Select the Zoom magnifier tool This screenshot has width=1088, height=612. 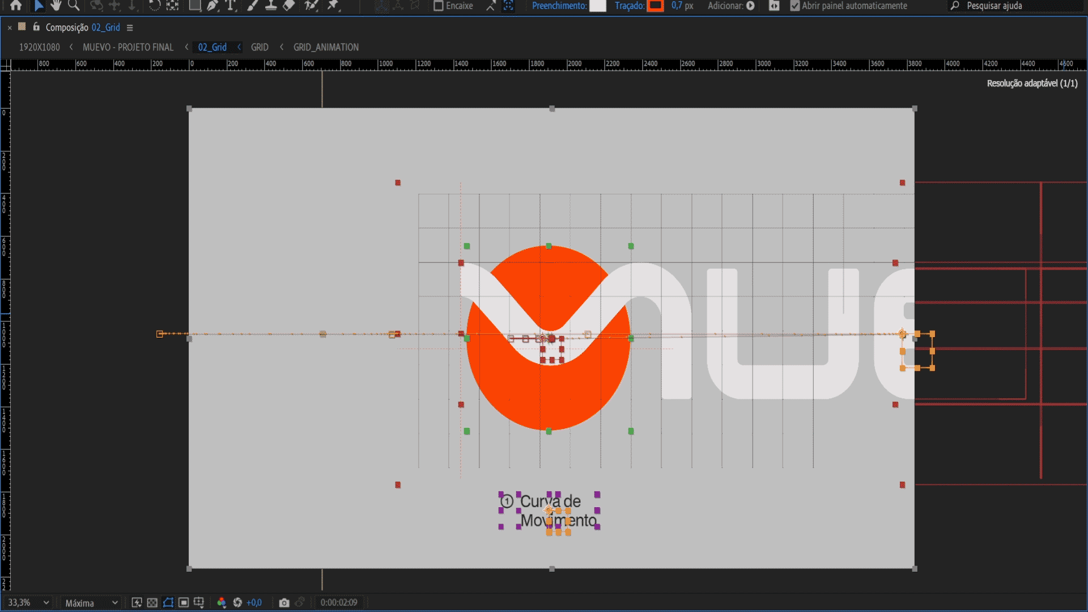pos(74,6)
